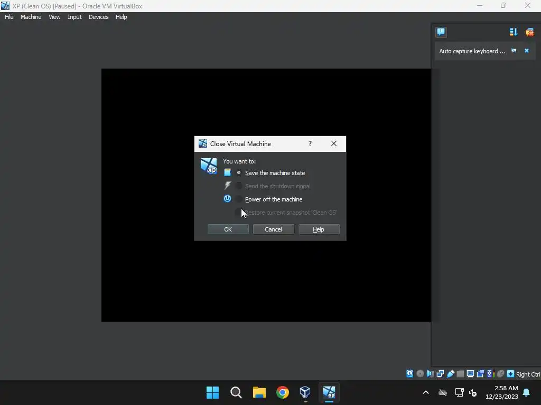Open the Devices menu
This screenshot has width=541, height=405.
(x=98, y=17)
